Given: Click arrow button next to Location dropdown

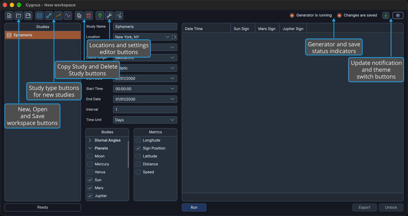Looking at the screenshot, I should [x=175, y=37].
